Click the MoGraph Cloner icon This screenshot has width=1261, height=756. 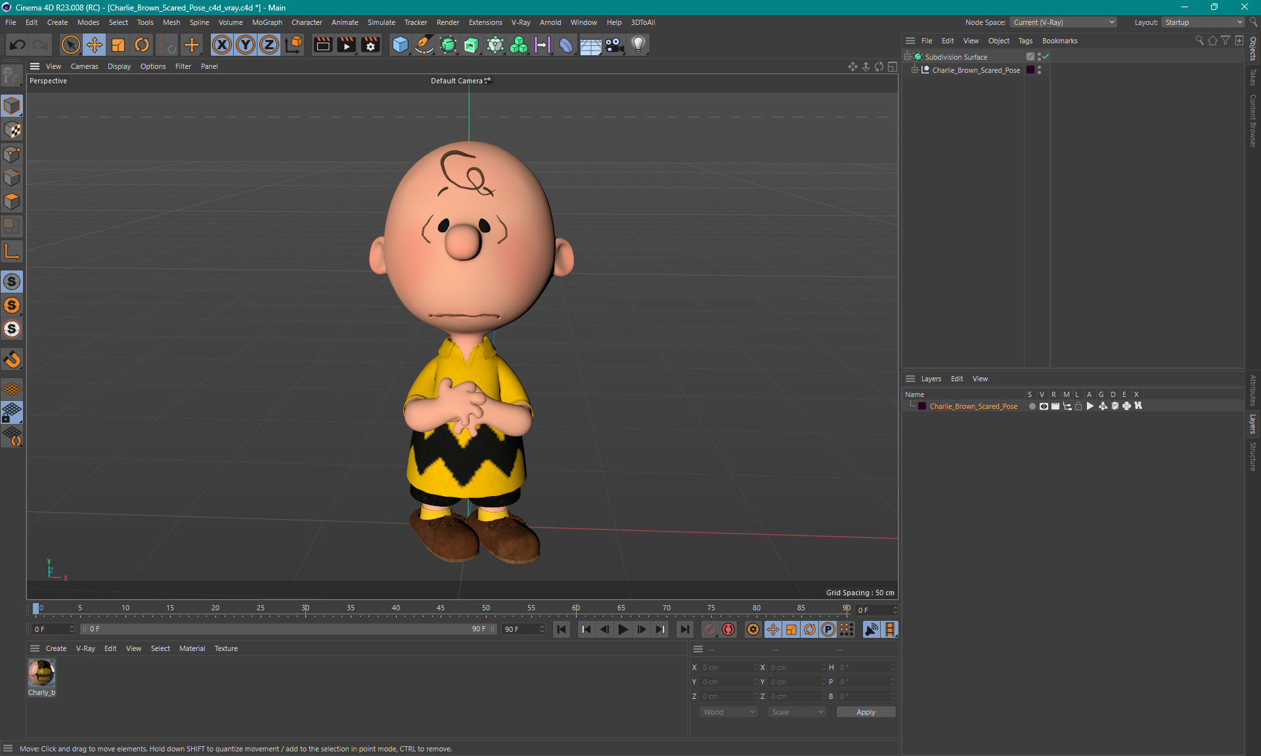coord(519,45)
